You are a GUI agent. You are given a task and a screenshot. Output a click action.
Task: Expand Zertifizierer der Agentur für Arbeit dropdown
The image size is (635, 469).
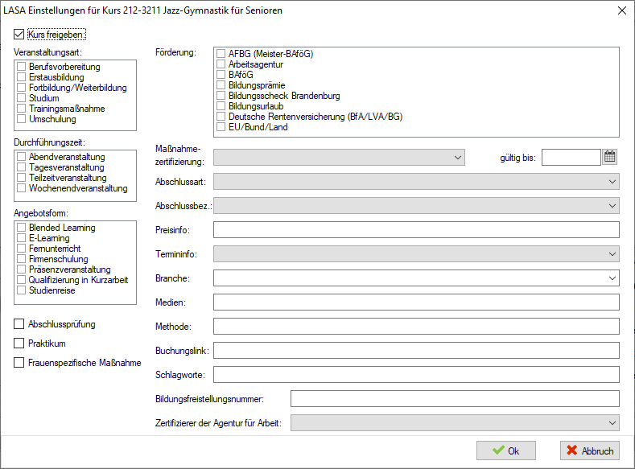click(x=455, y=423)
